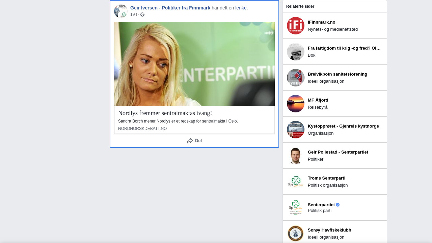
Task: Click 'Relaterte sider' header
Action: coord(300,6)
